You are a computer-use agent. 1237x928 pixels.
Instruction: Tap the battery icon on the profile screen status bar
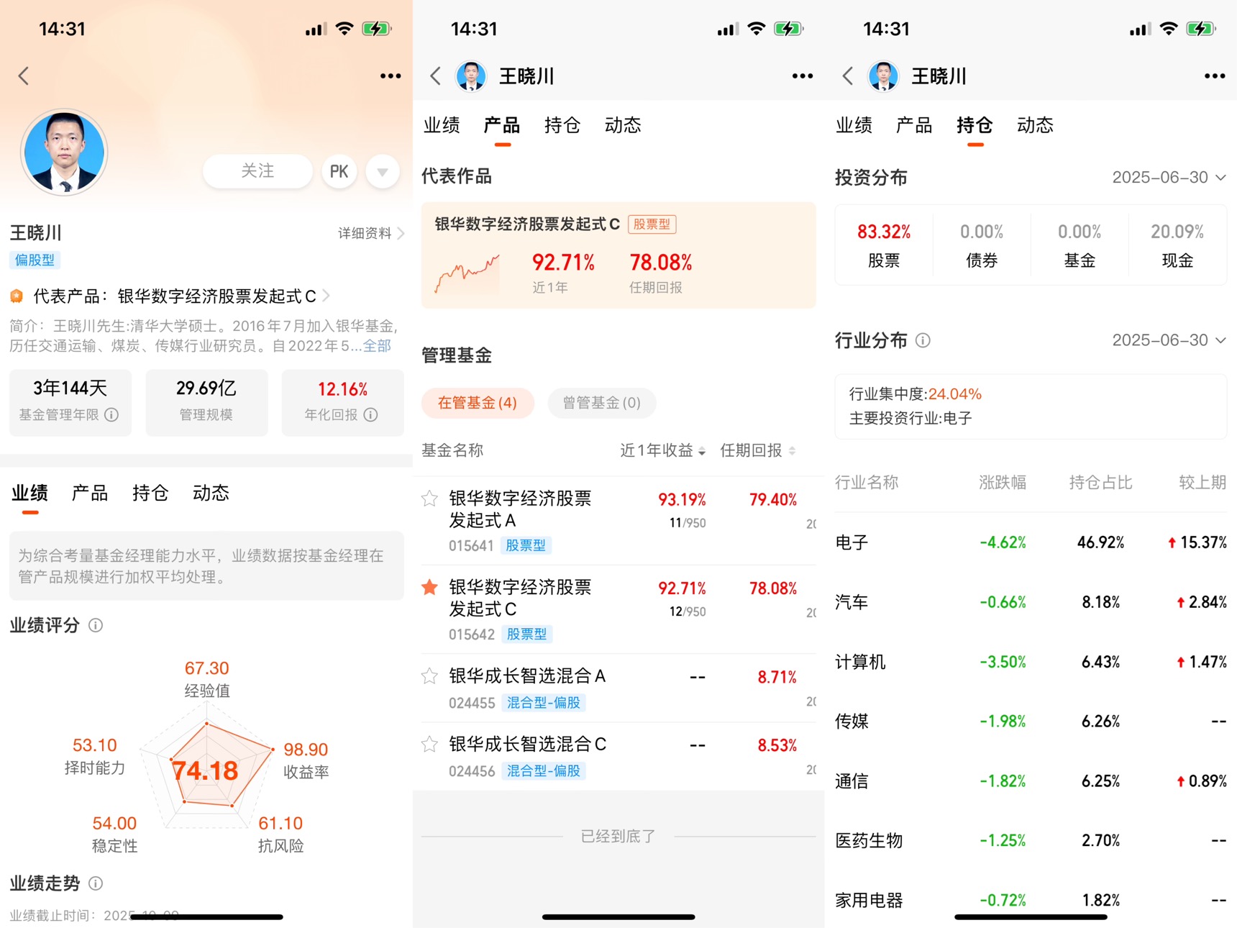(376, 29)
